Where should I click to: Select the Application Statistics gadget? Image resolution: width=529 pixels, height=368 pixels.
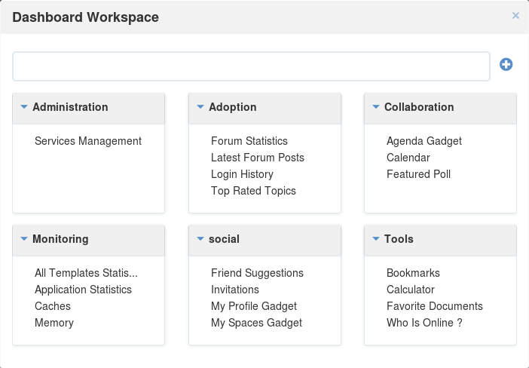click(x=83, y=290)
